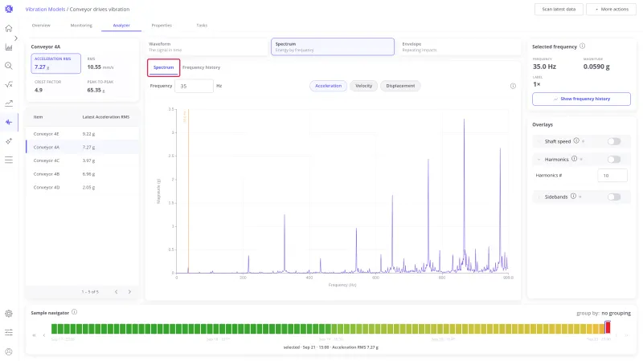Viewport: 643px width, 361px height.
Task: Click info icon beside Harmonics overlay
Action: [x=574, y=159]
